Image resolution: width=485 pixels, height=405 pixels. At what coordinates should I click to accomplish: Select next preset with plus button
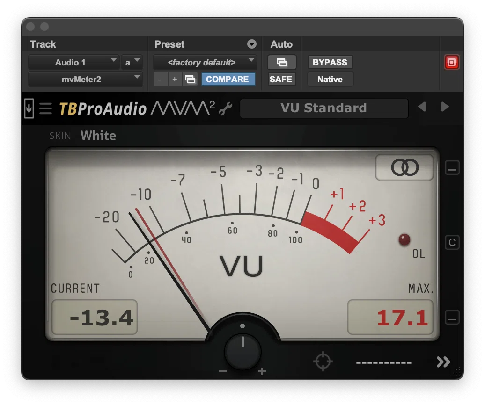175,80
